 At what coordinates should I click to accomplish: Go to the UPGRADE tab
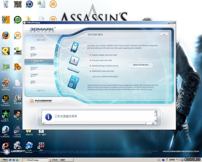[39, 75]
